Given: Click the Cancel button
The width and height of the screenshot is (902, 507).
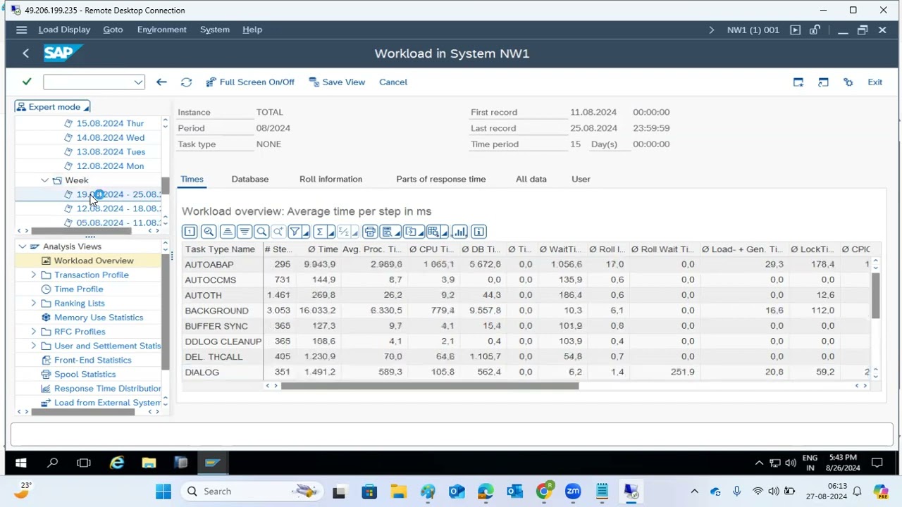Looking at the screenshot, I should point(393,82).
